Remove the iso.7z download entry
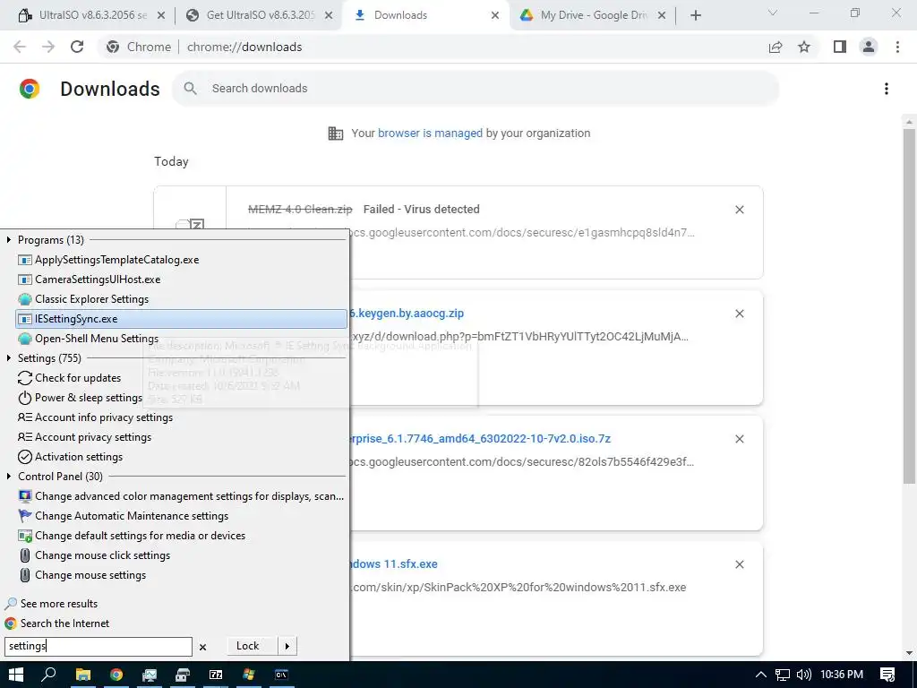917x688 pixels. tap(739, 439)
